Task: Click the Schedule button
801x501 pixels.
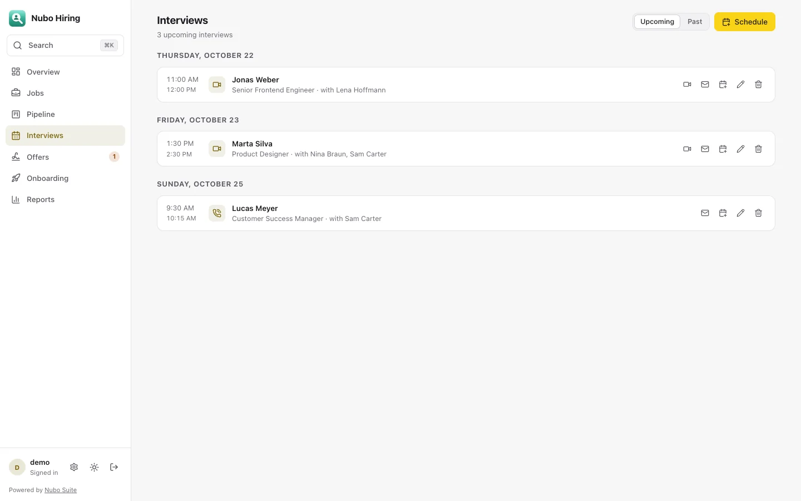Action: (744, 22)
